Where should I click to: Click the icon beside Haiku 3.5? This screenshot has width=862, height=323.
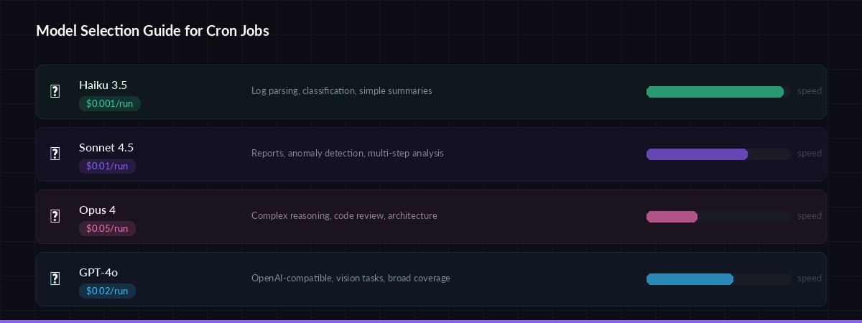pyautogui.click(x=55, y=91)
